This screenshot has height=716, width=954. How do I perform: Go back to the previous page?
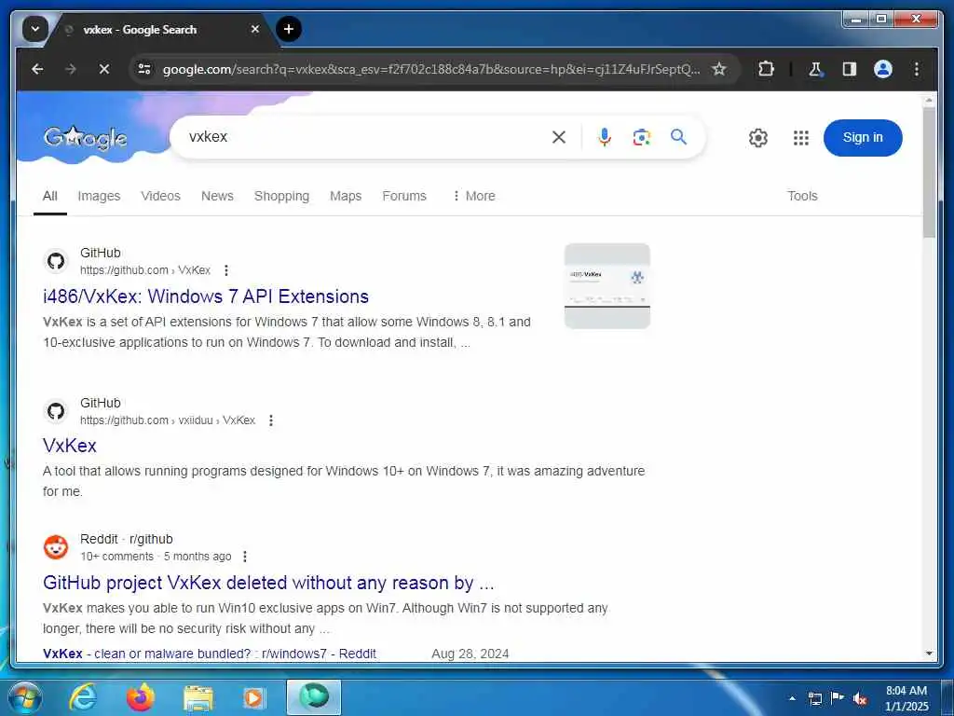(x=37, y=69)
